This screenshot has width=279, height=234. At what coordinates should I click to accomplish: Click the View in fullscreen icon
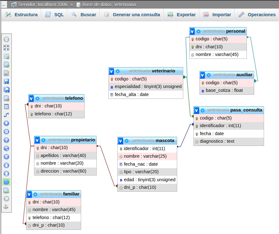pos(6,48)
